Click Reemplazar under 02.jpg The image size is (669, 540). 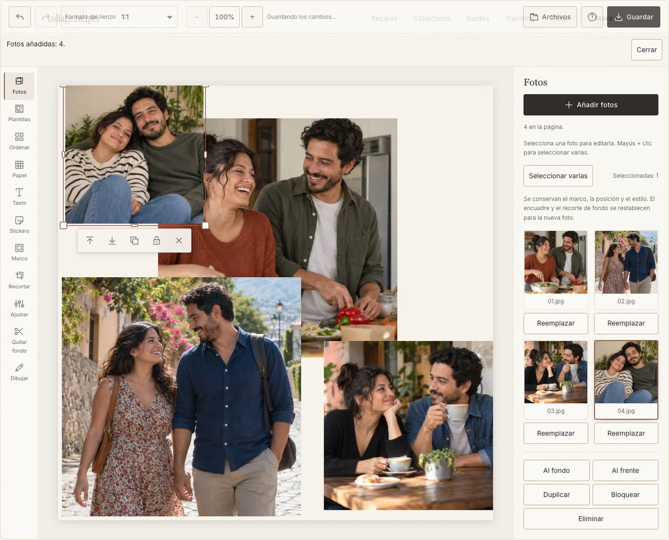[626, 323]
